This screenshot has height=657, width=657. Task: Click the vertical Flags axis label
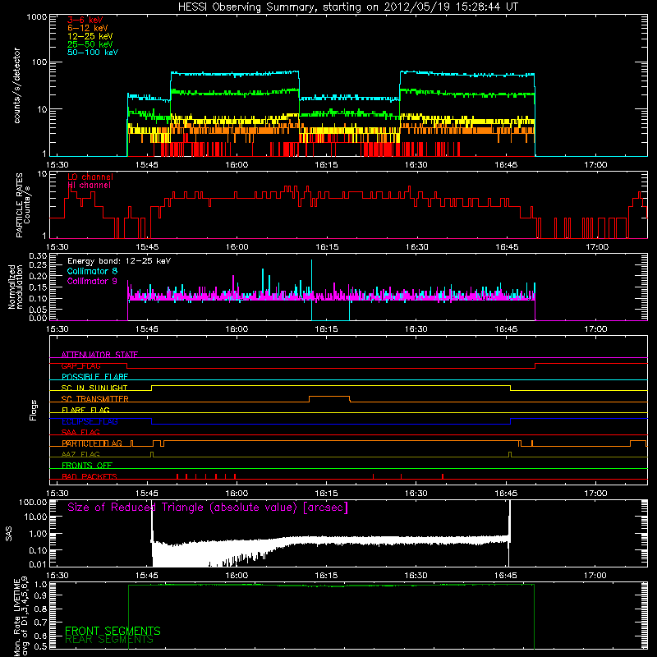(34, 410)
